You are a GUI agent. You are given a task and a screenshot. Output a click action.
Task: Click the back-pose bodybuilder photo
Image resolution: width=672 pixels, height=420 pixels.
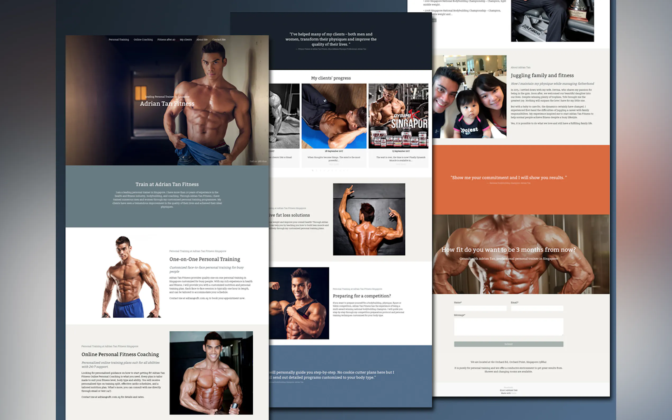click(x=369, y=219)
